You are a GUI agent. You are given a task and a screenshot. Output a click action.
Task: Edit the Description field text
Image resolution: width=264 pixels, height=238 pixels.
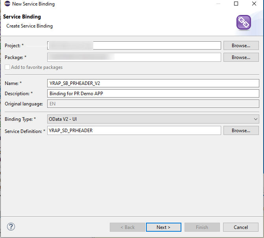(x=153, y=93)
